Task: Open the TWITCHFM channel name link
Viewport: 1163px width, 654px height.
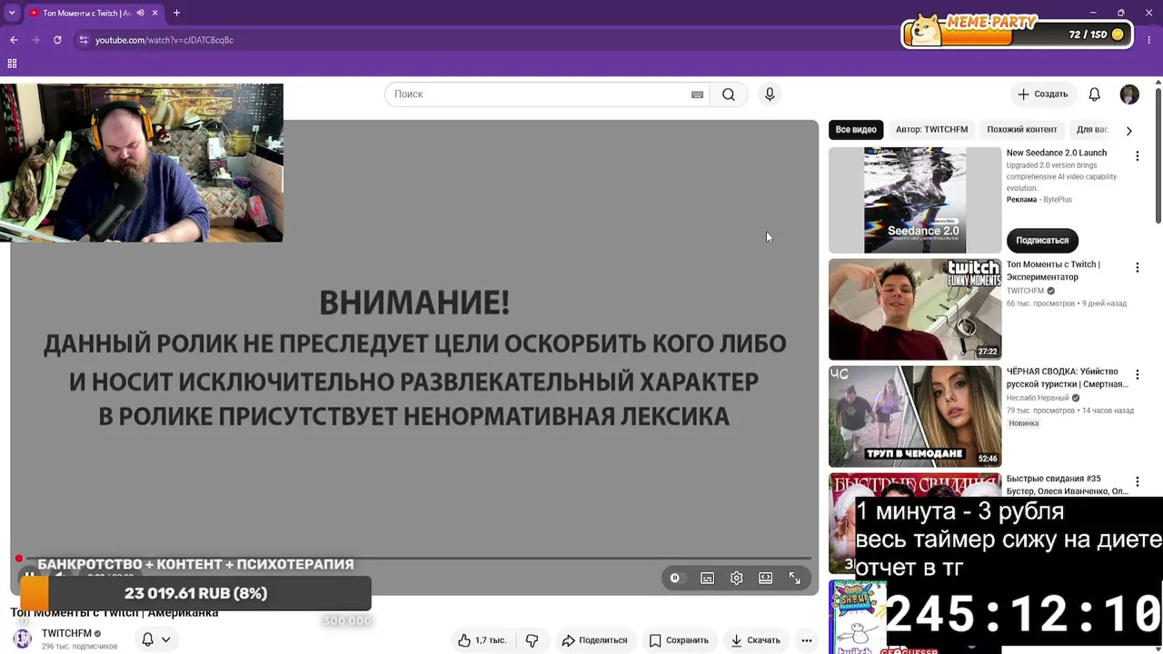Action: click(x=66, y=633)
